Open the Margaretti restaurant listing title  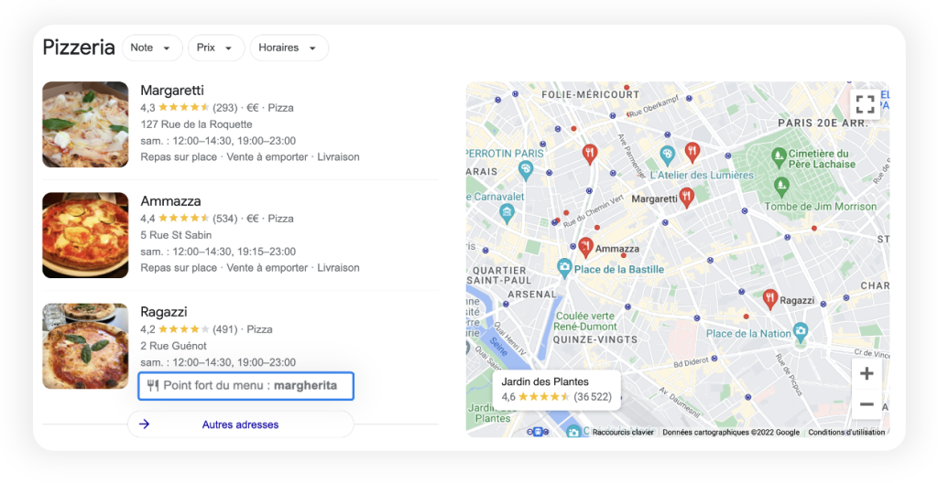[172, 91]
